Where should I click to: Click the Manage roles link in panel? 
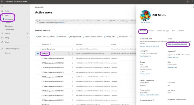(x=172, y=67)
